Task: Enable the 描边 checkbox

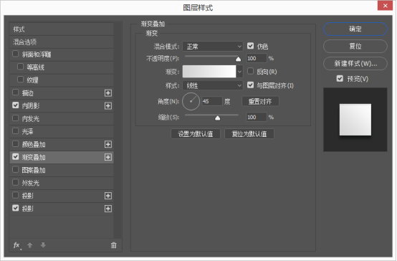Action: click(x=16, y=92)
